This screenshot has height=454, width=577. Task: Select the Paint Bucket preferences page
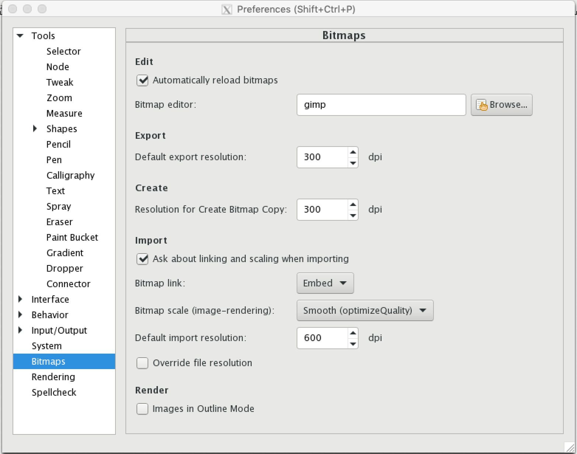(x=72, y=237)
